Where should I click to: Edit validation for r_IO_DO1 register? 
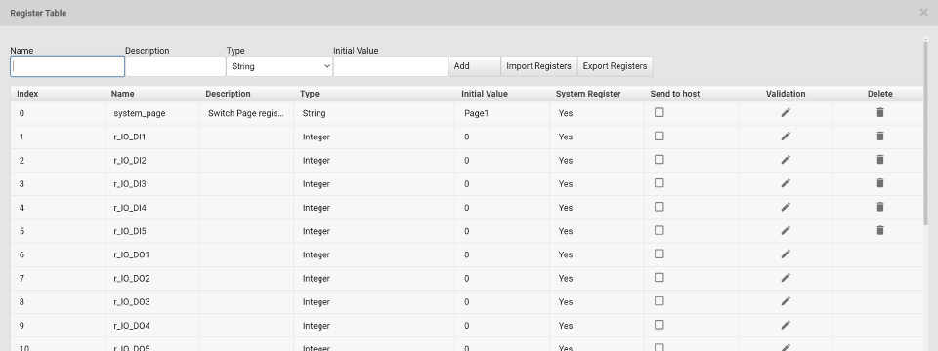coord(786,254)
